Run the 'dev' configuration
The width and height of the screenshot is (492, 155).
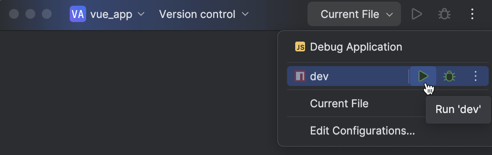click(x=423, y=76)
